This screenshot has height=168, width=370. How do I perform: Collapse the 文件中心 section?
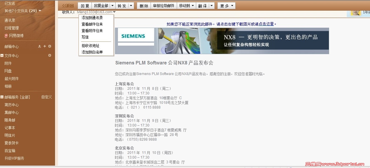pyautogui.click(x=2, y=56)
